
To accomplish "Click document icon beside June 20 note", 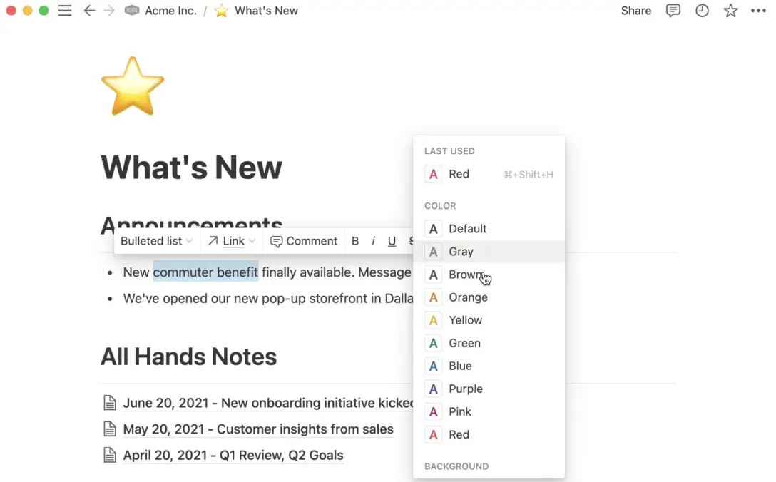I will pos(109,403).
